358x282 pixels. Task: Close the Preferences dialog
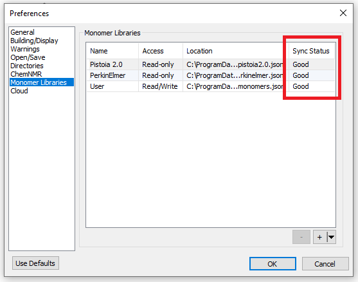(x=343, y=13)
